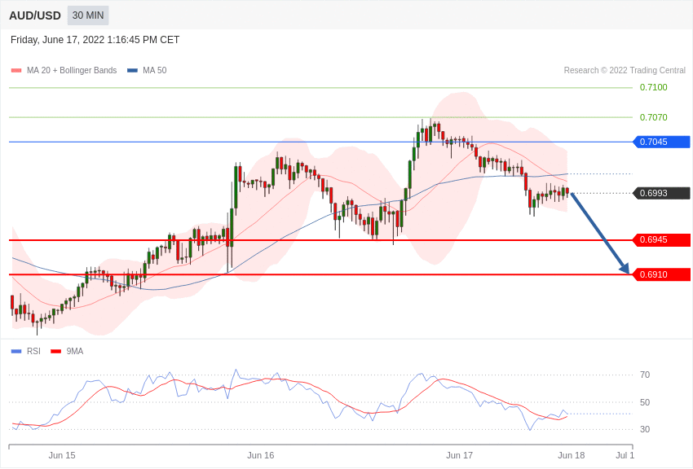Image resolution: width=693 pixels, height=469 pixels.
Task: Click the Jun 17 date axis label
Action: (x=460, y=455)
